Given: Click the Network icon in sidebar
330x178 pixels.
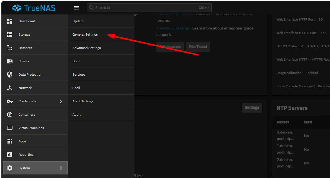Looking at the screenshot, I should point(10,88).
